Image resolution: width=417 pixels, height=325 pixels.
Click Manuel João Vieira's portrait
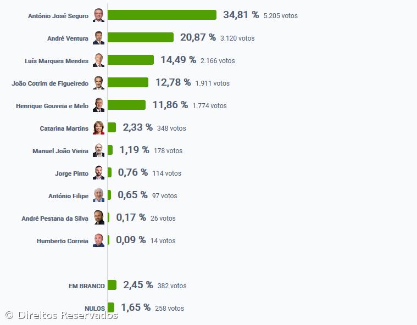click(98, 150)
